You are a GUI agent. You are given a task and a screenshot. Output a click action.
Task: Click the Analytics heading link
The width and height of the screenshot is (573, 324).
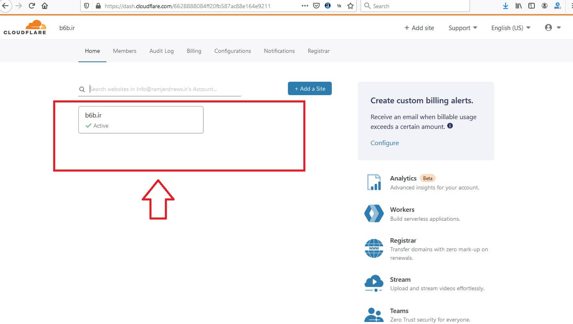coord(403,178)
